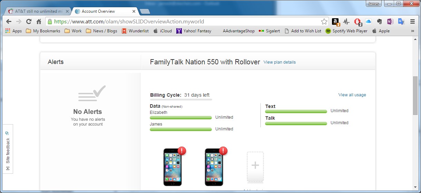Open the Apple bookmark
Screen dimensions: 421x193
[x=381, y=31]
